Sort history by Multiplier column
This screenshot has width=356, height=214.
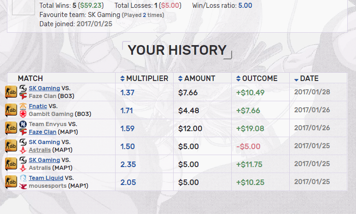pyautogui.click(x=144, y=78)
